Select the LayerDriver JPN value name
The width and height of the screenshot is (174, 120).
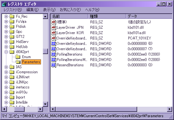(70, 27)
